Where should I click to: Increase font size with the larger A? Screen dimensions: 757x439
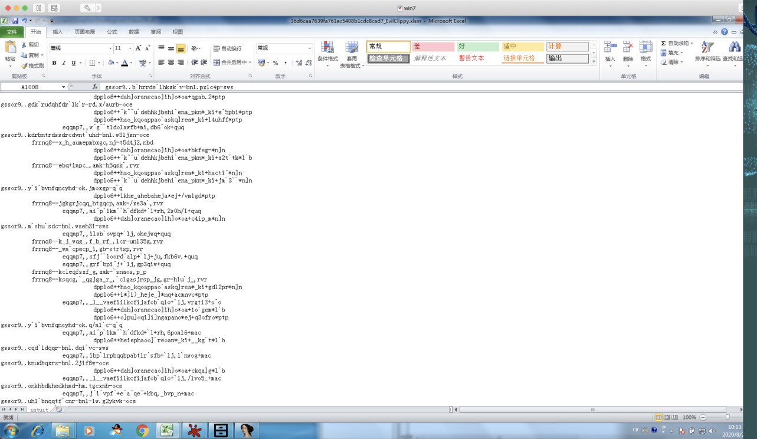pyautogui.click(x=139, y=48)
